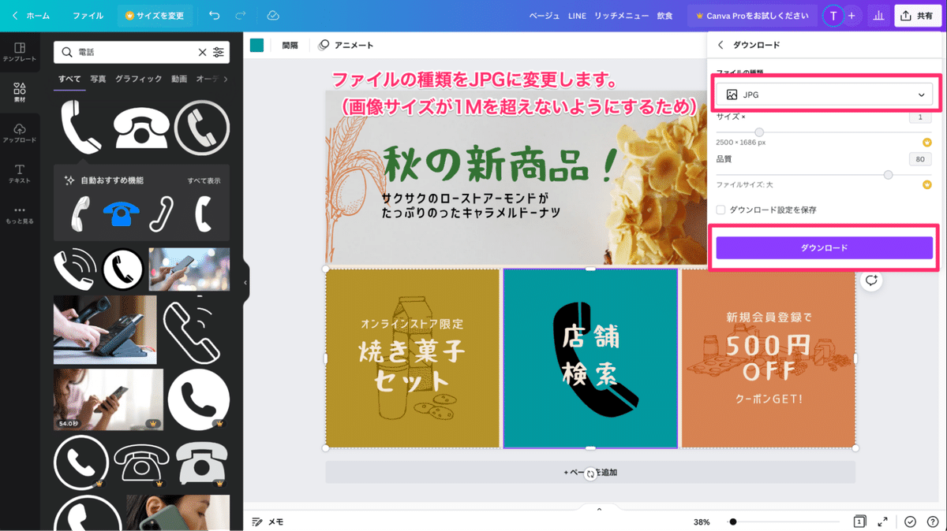947x531 pixels.
Task: Open the JPG file type dropdown
Action: click(824, 95)
